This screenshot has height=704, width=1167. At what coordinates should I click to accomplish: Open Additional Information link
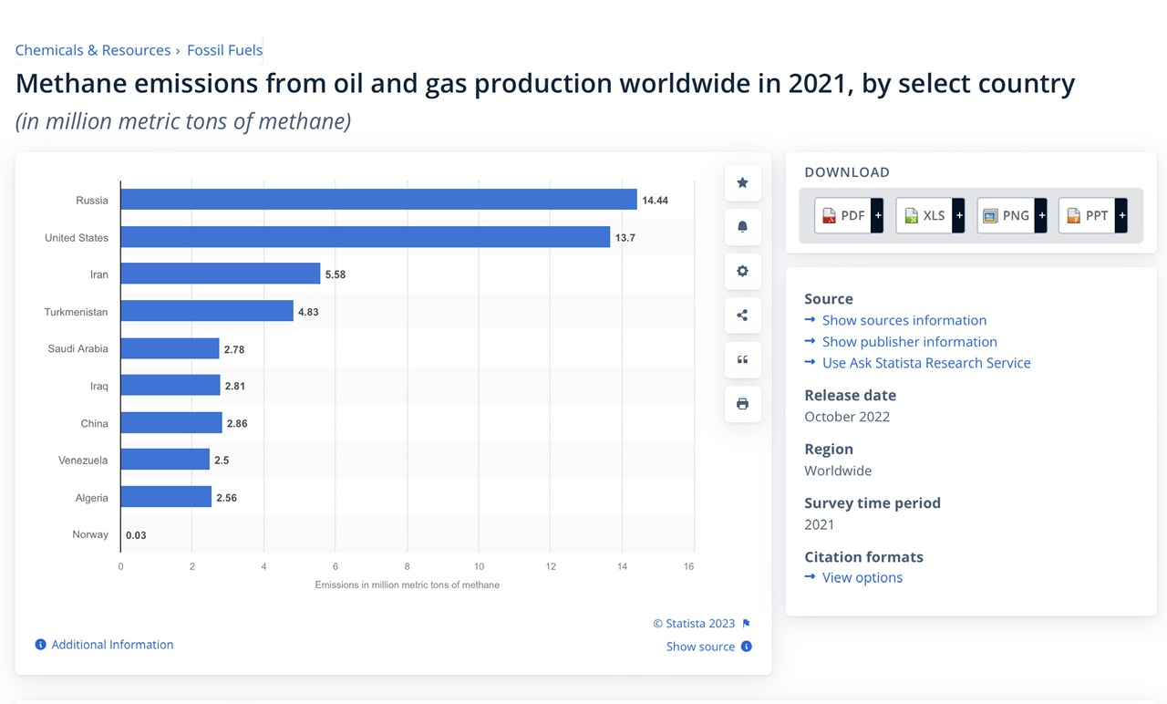point(111,645)
